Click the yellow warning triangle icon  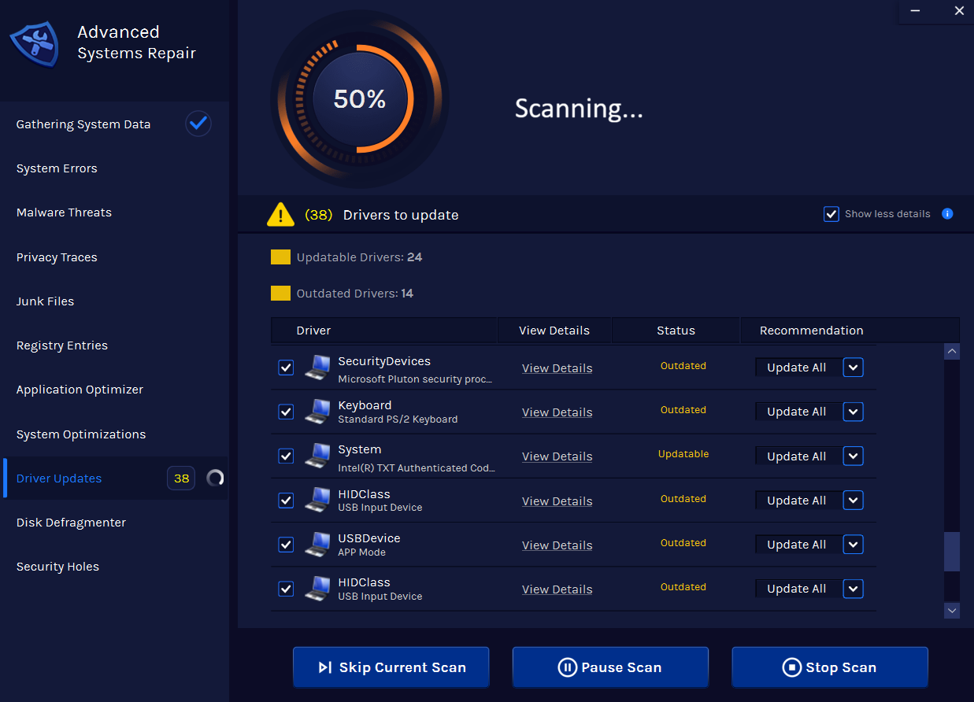point(280,214)
